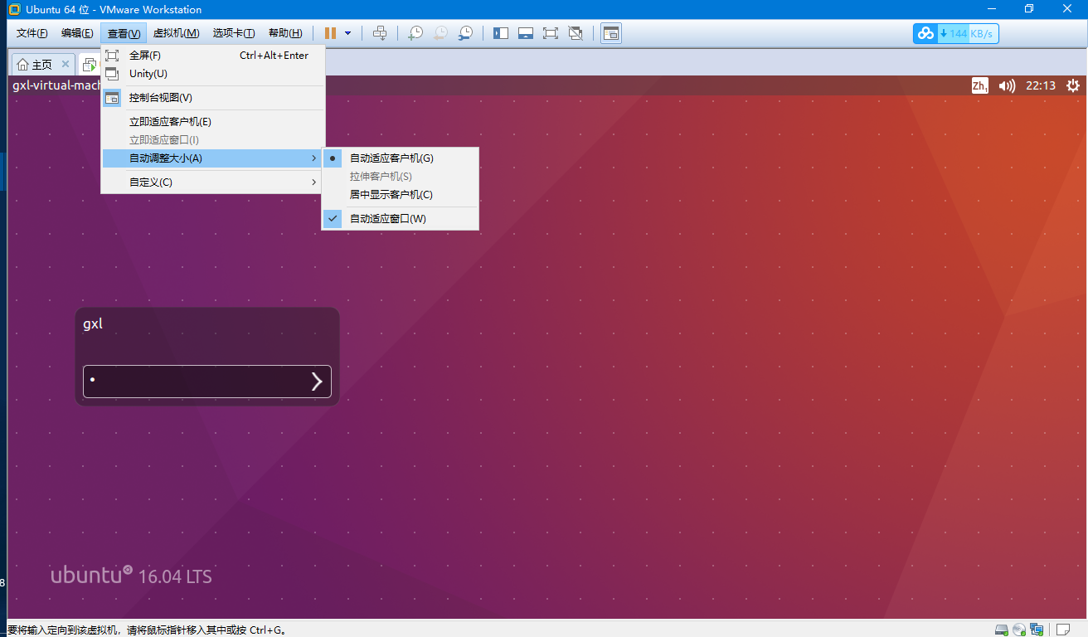Click the login arrow button
Screen dimensions: 1088x637
tap(317, 382)
